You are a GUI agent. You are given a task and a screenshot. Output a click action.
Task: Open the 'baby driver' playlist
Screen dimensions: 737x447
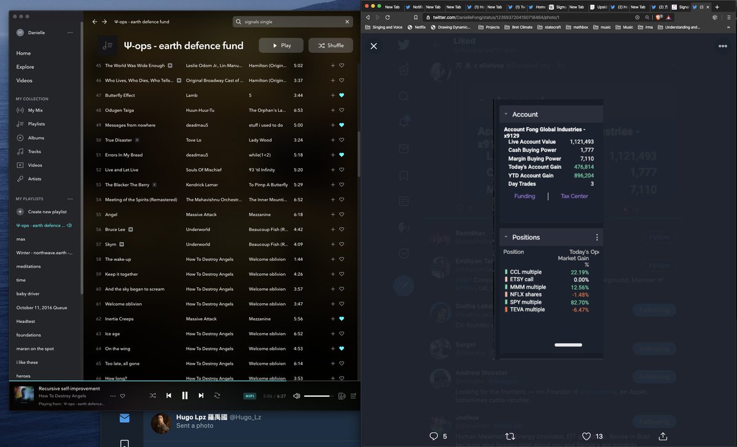[28, 293]
